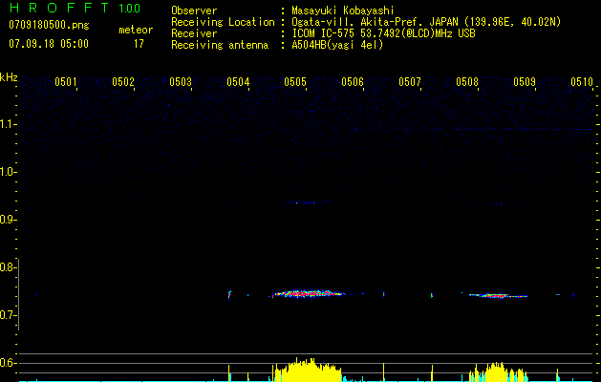Click the meteor count value 17
Viewport: 601px width, 382px height.
point(139,44)
